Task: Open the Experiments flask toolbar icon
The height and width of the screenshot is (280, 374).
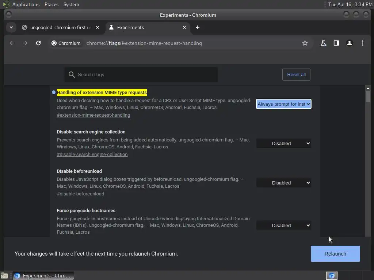Action: [323, 43]
